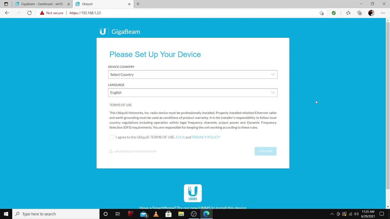
Task: Open the Device Country dropdown
Action: 193,75
